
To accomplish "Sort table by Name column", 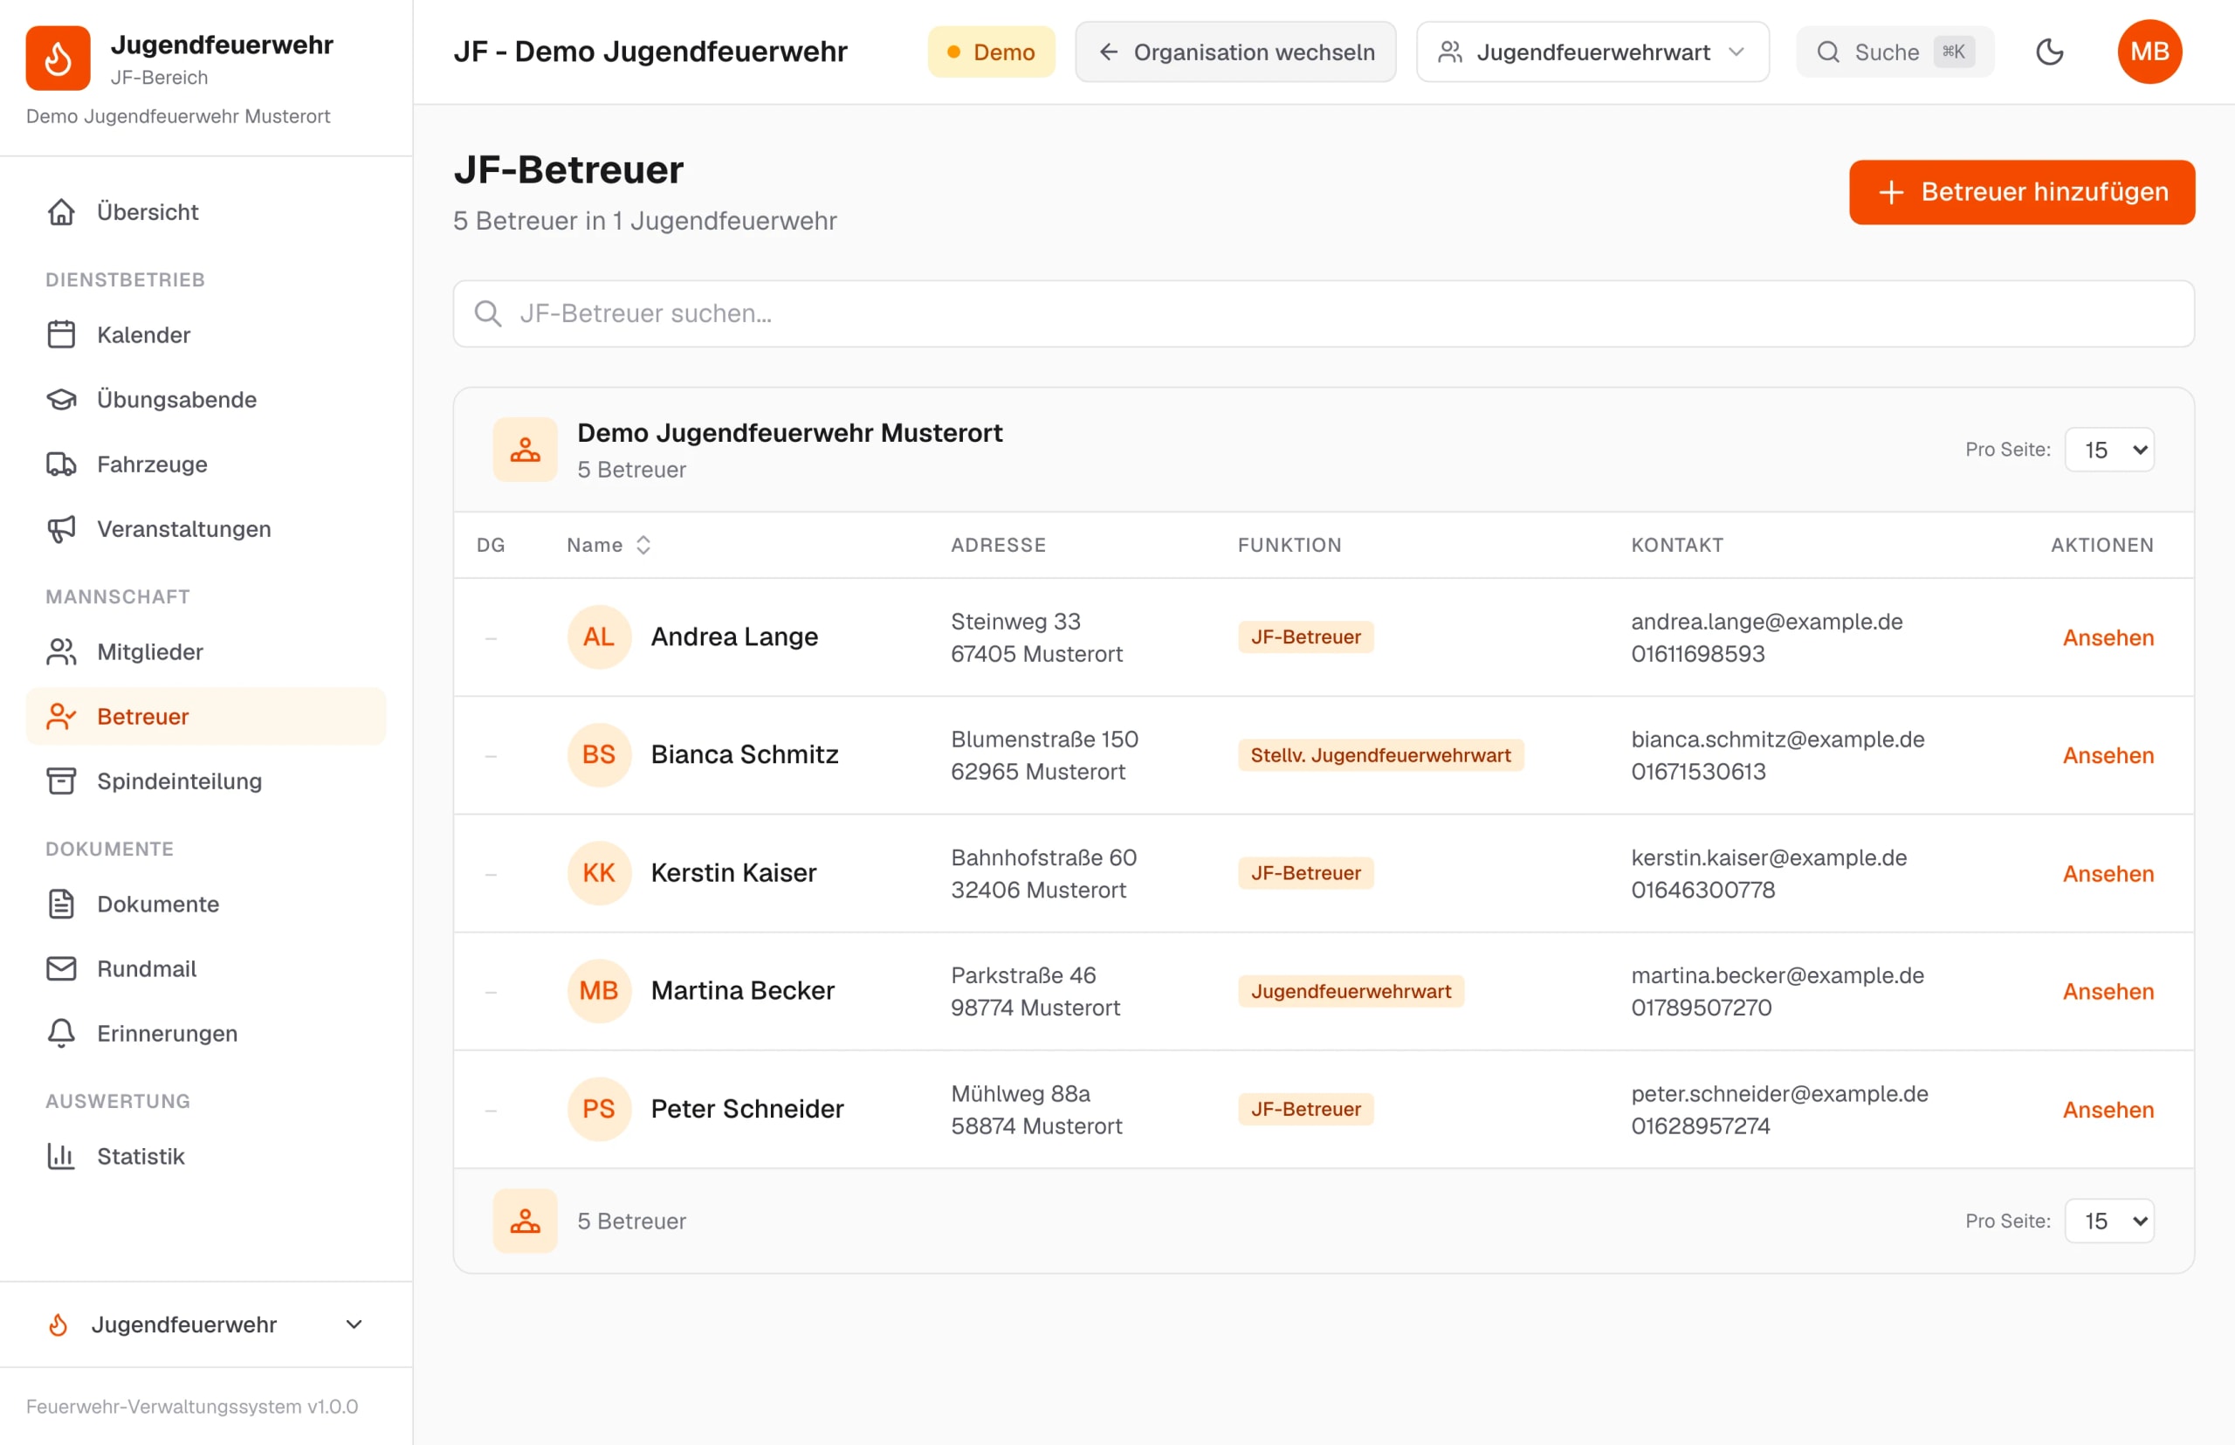I will click(609, 545).
